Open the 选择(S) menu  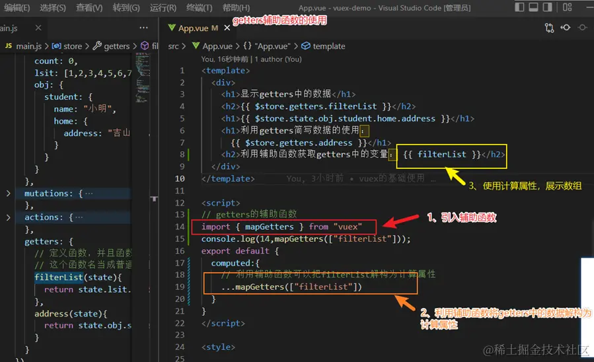click(53, 7)
